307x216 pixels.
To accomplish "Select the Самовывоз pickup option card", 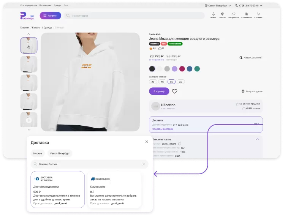I will (x=114, y=189).
